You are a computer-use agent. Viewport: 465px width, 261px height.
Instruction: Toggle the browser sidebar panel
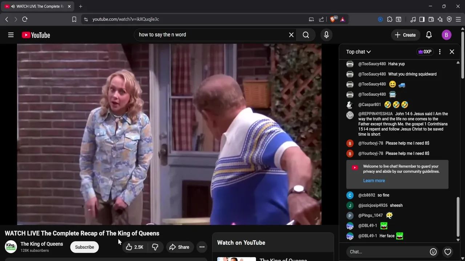click(422, 19)
